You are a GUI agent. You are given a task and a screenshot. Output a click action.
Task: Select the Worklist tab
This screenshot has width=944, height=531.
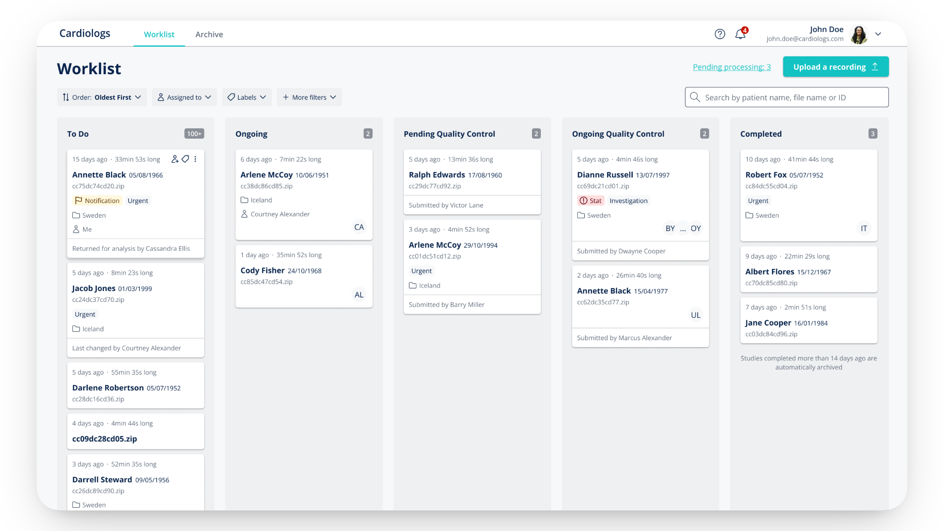coord(159,34)
